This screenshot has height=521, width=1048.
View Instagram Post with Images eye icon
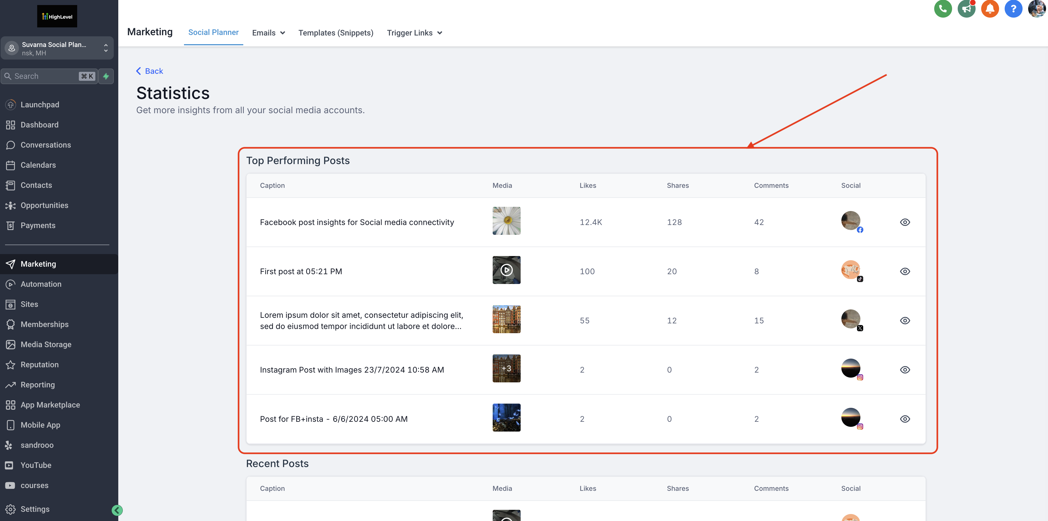pos(905,370)
